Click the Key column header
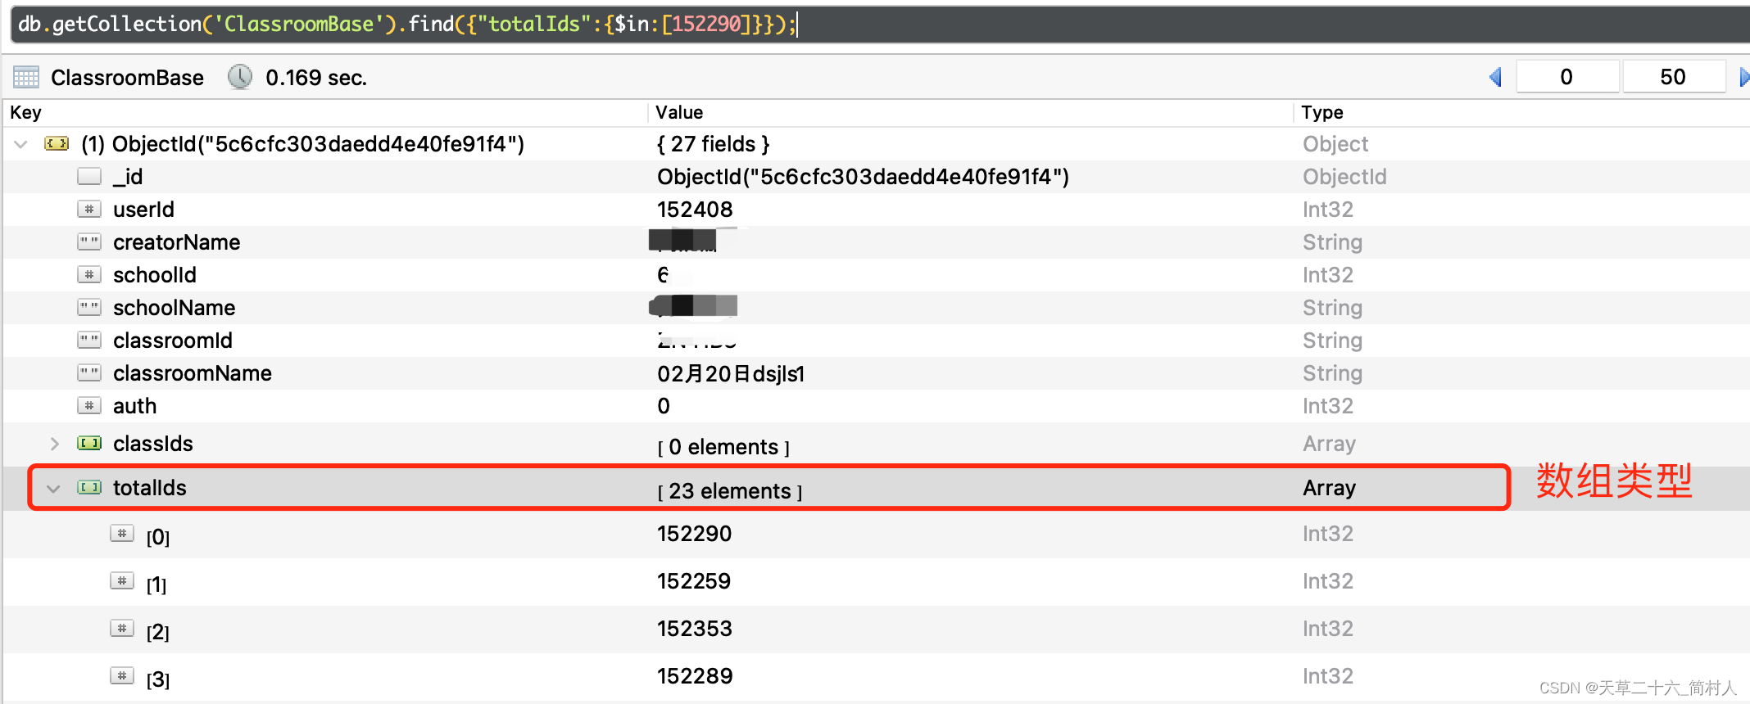Screen dimensions: 1750x704 click(x=25, y=112)
